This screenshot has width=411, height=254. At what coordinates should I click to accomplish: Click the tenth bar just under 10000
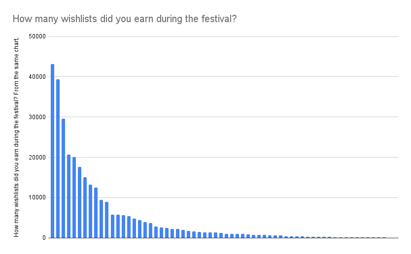click(101, 219)
